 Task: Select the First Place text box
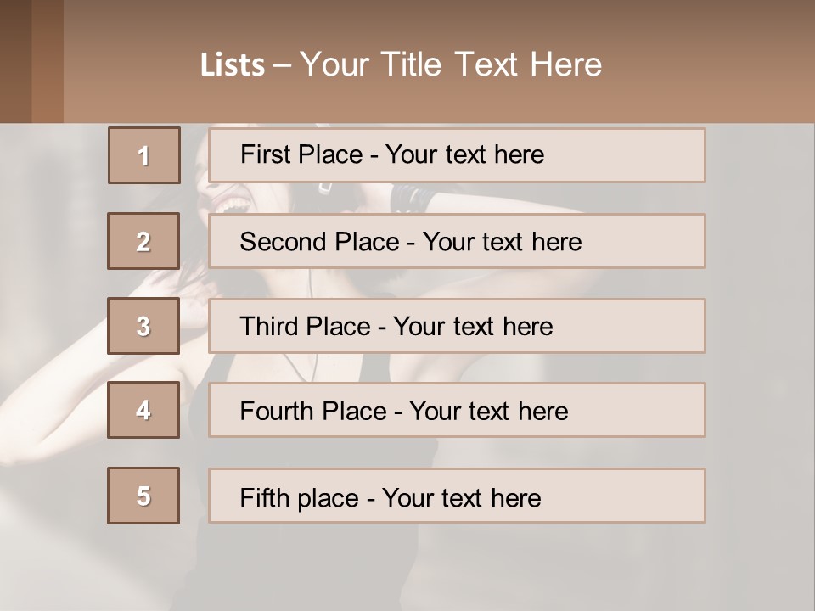457,155
